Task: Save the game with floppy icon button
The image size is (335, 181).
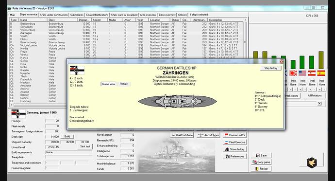Action: (261, 156)
